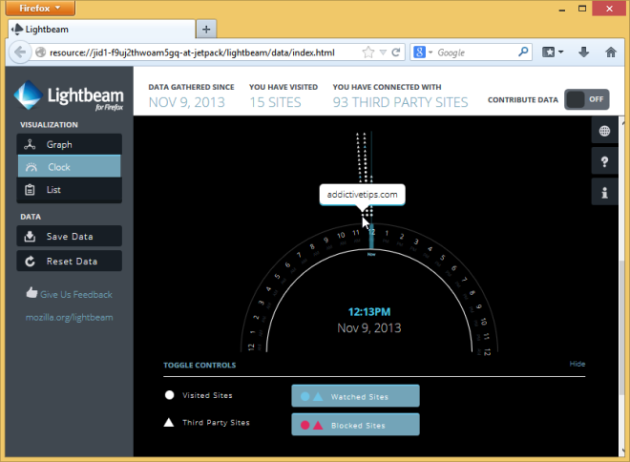The image size is (630, 462).
Task: Switch to List visualization
Action: [x=69, y=190]
